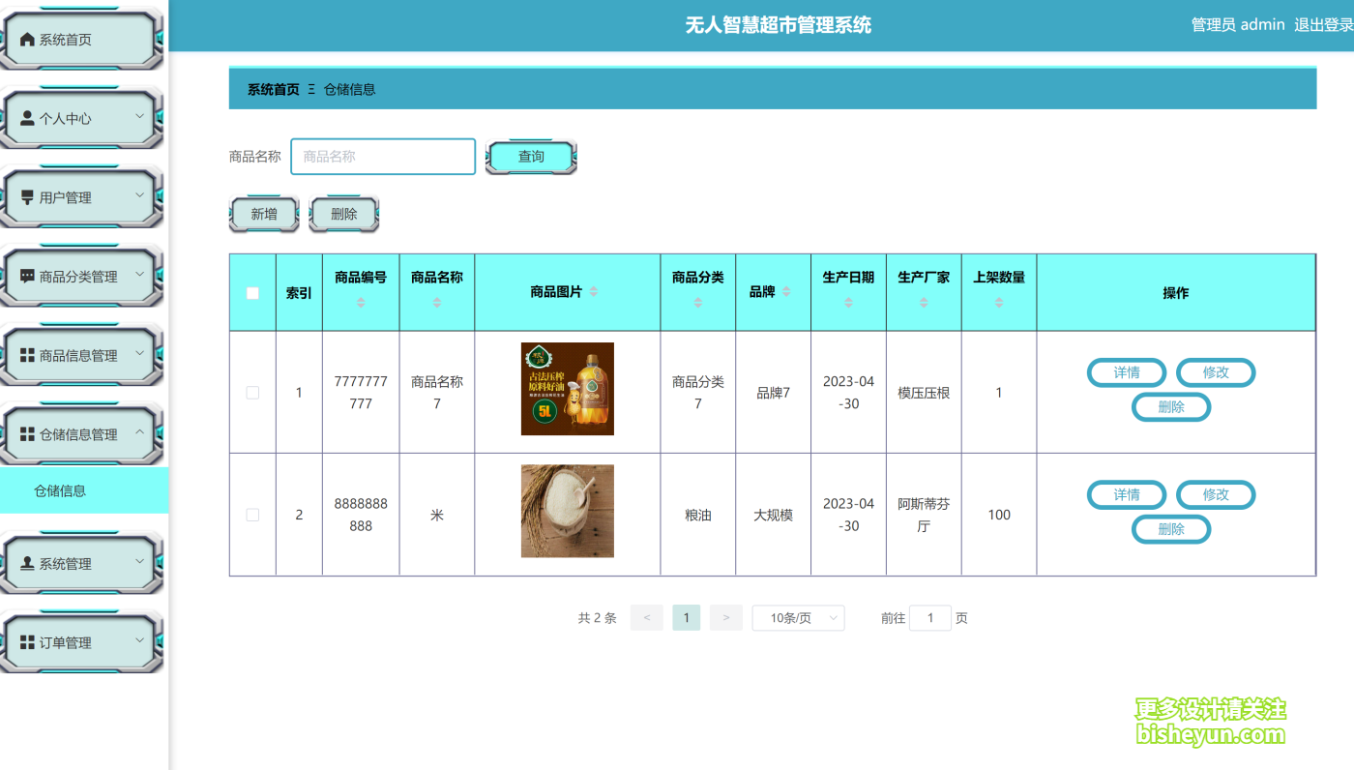Click the person icon for 个人中心
This screenshot has height=770, width=1354.
click(x=27, y=119)
